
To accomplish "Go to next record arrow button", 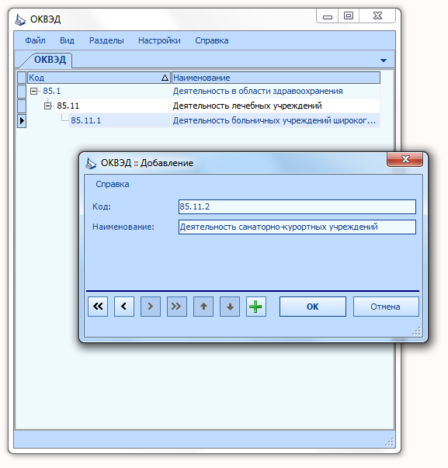I will tap(150, 307).
